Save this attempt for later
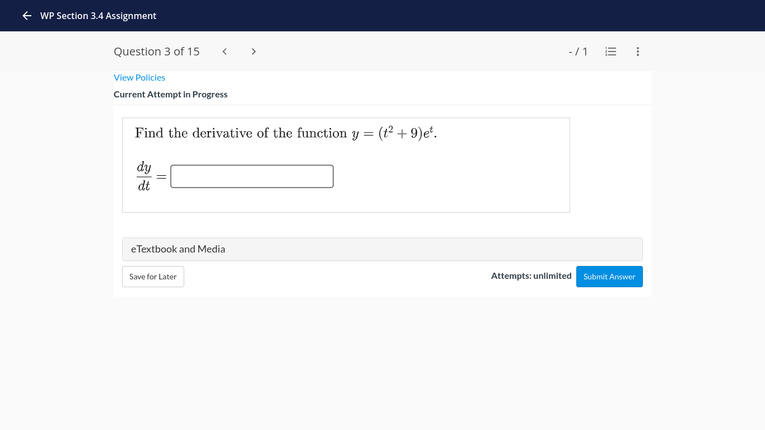 coord(153,276)
